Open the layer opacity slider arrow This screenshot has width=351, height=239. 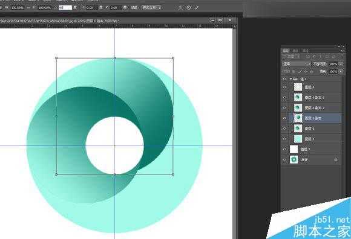tap(341, 64)
